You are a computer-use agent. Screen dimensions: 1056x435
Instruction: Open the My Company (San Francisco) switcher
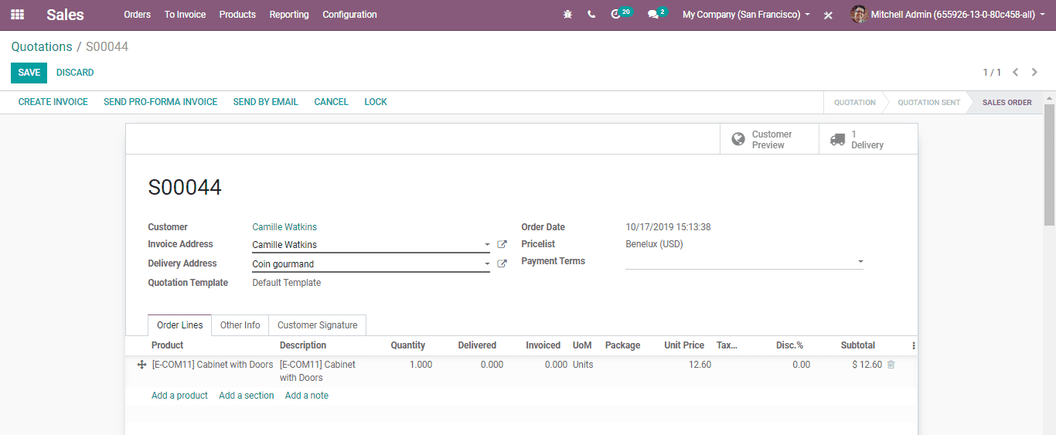[x=746, y=15]
